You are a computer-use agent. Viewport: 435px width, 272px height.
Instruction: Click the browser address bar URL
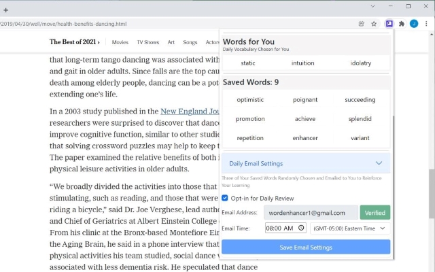[x=63, y=24]
